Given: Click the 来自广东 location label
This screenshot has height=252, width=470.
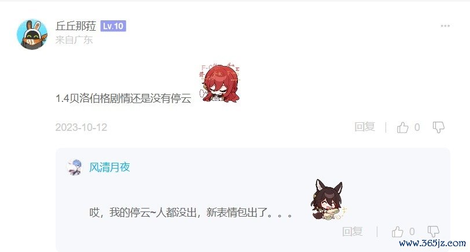Looking at the screenshot, I should [74, 40].
